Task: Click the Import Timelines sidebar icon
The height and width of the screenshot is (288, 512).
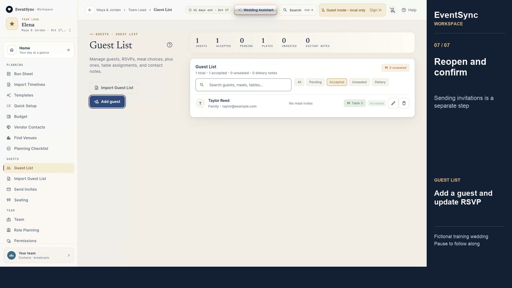Action: point(9,84)
